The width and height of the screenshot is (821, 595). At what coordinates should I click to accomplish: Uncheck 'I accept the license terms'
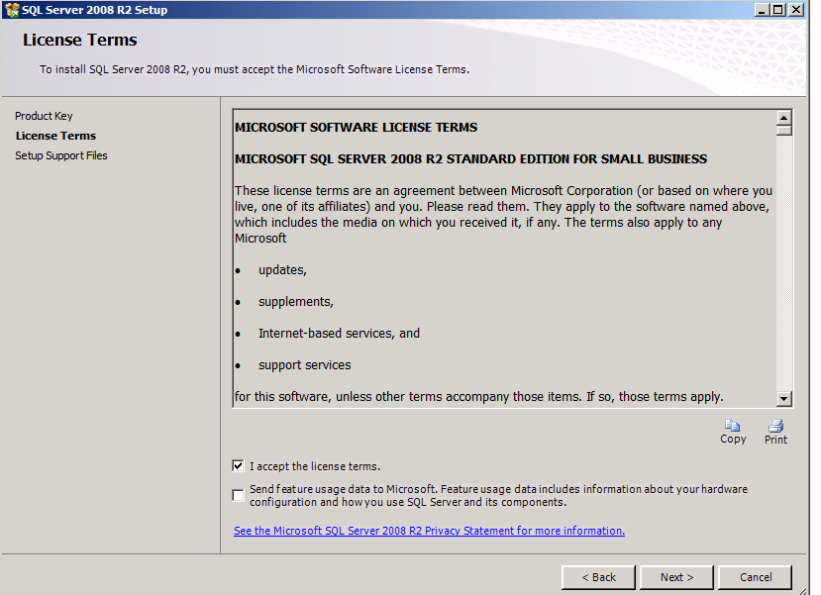[239, 465]
